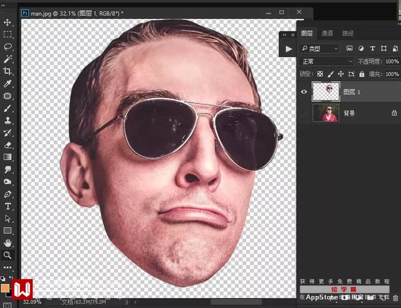Click the 填充 100% field

(x=392, y=74)
